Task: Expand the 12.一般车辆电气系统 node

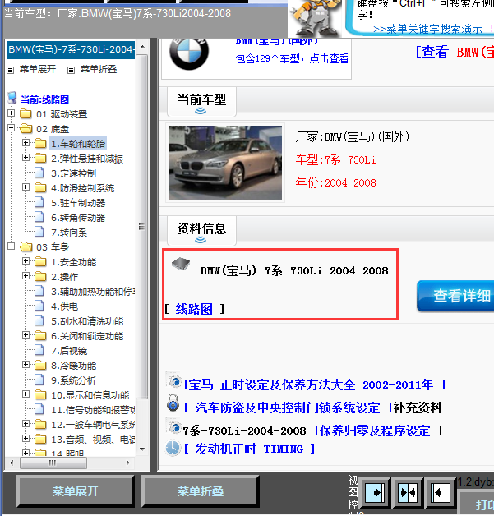Action: click(x=25, y=424)
